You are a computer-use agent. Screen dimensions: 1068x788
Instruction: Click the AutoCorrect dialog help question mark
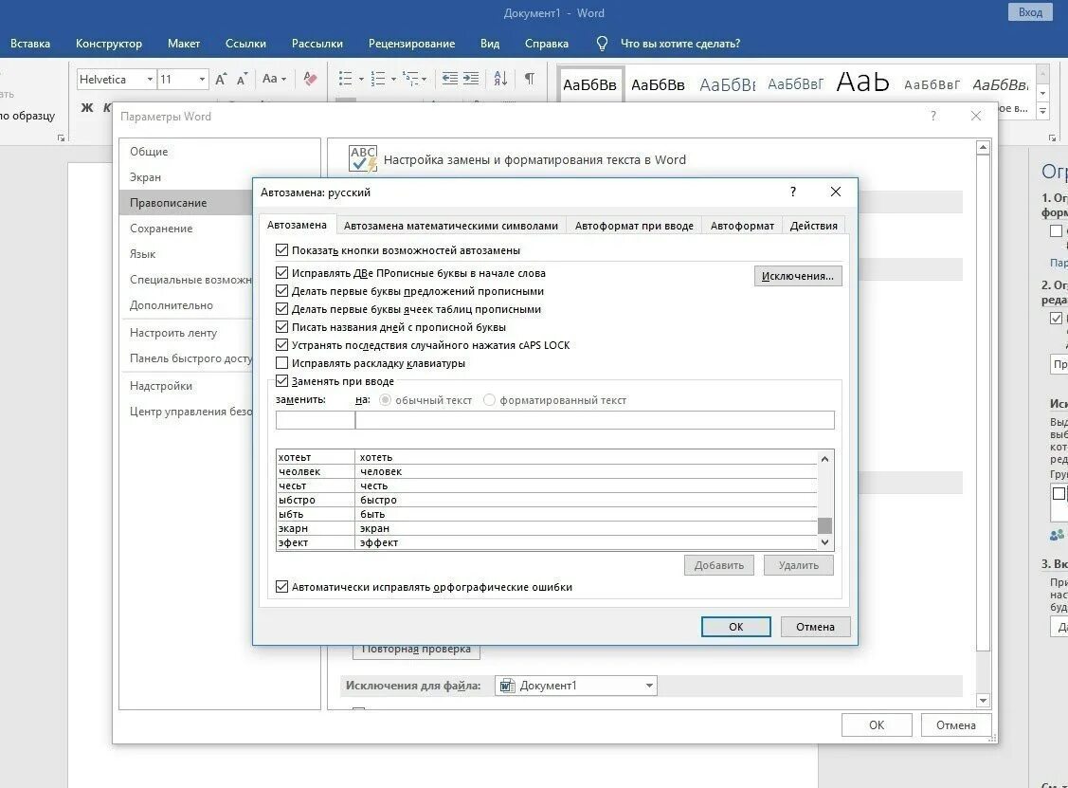(793, 192)
